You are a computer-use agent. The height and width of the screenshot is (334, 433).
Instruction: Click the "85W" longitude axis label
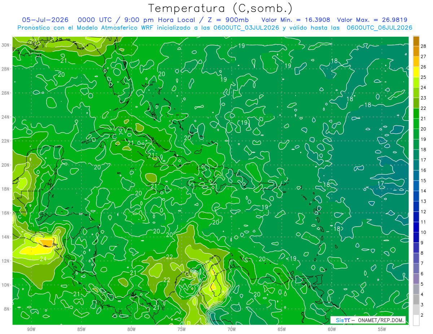pos(81,329)
